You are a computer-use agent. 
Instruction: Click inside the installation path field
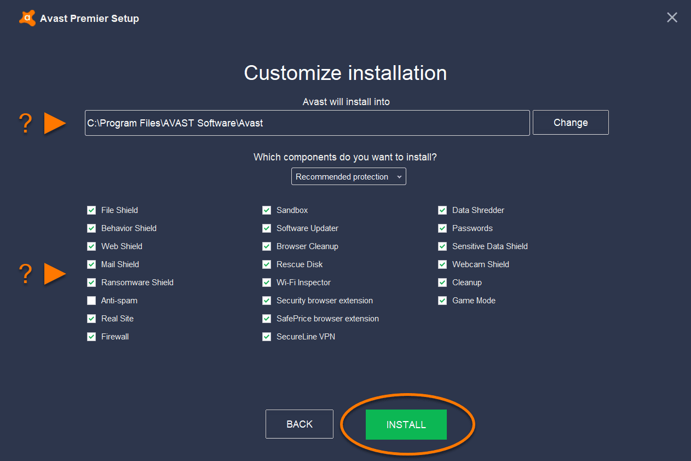tap(307, 123)
